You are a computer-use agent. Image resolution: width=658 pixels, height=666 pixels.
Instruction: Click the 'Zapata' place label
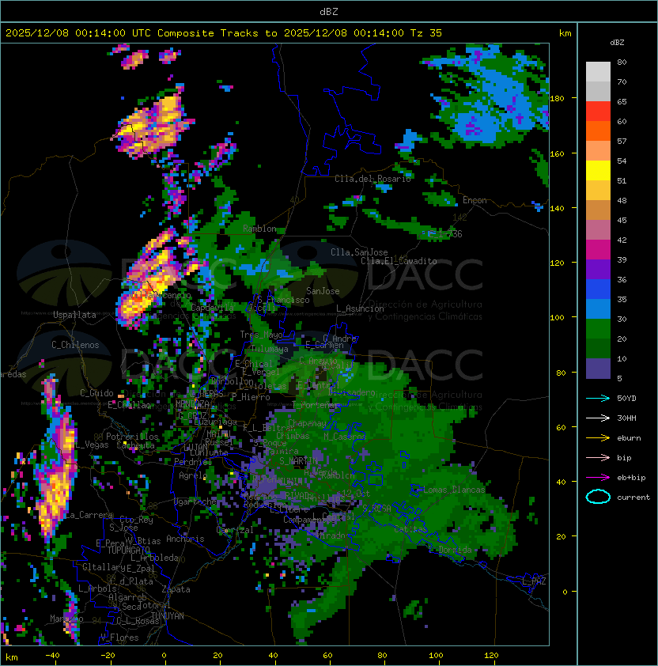(x=176, y=589)
